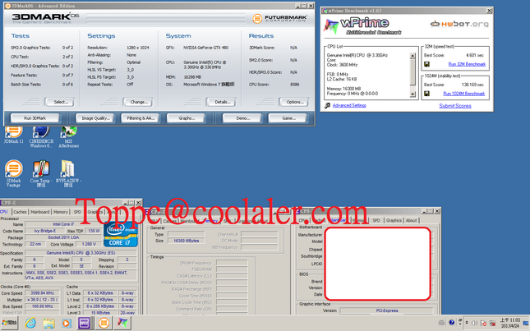
Task: Switch to the Caches tab in CPU-Z
Action: (x=20, y=212)
